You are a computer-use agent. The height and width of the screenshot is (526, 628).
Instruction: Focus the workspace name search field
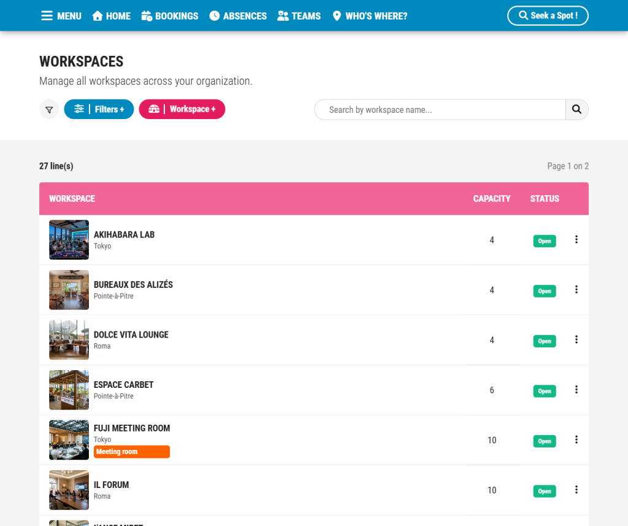click(x=440, y=109)
